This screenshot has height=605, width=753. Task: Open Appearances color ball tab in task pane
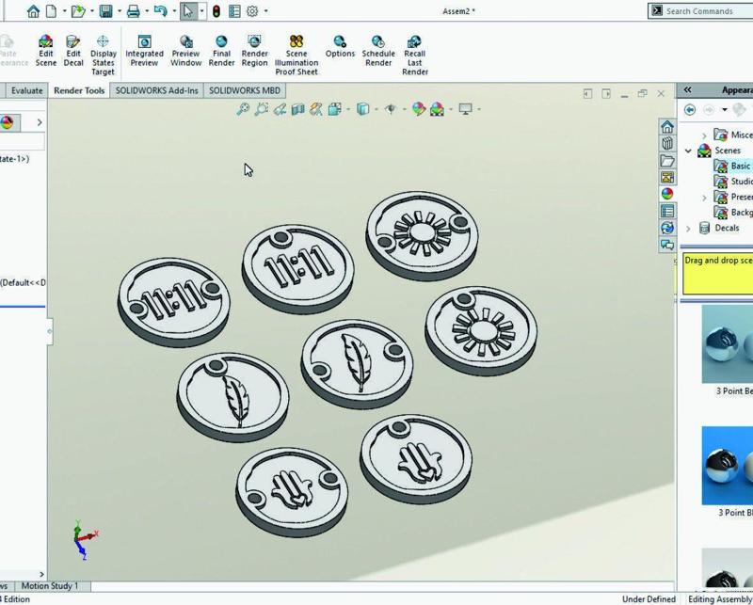pos(667,194)
